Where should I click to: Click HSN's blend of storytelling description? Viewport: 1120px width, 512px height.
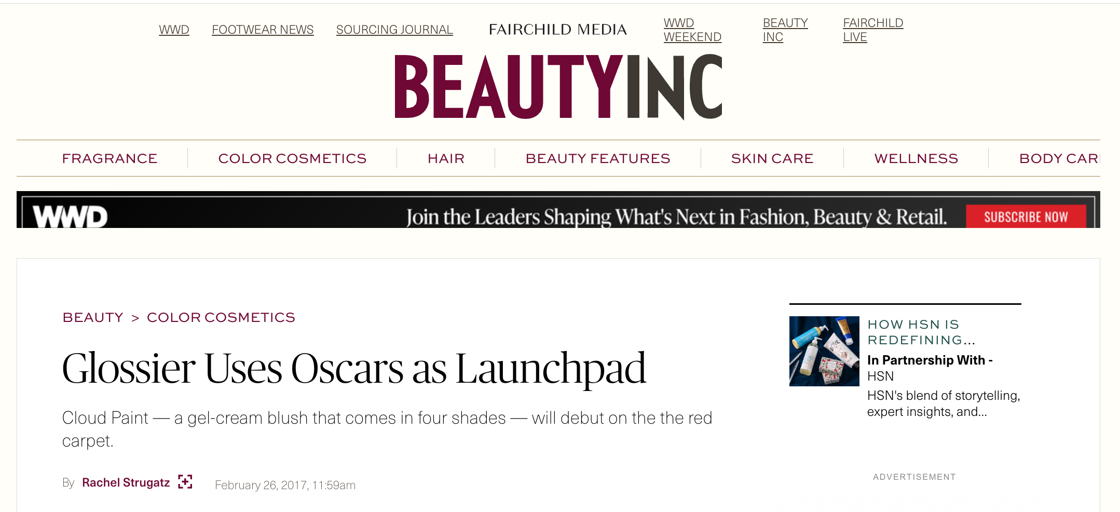(x=944, y=403)
